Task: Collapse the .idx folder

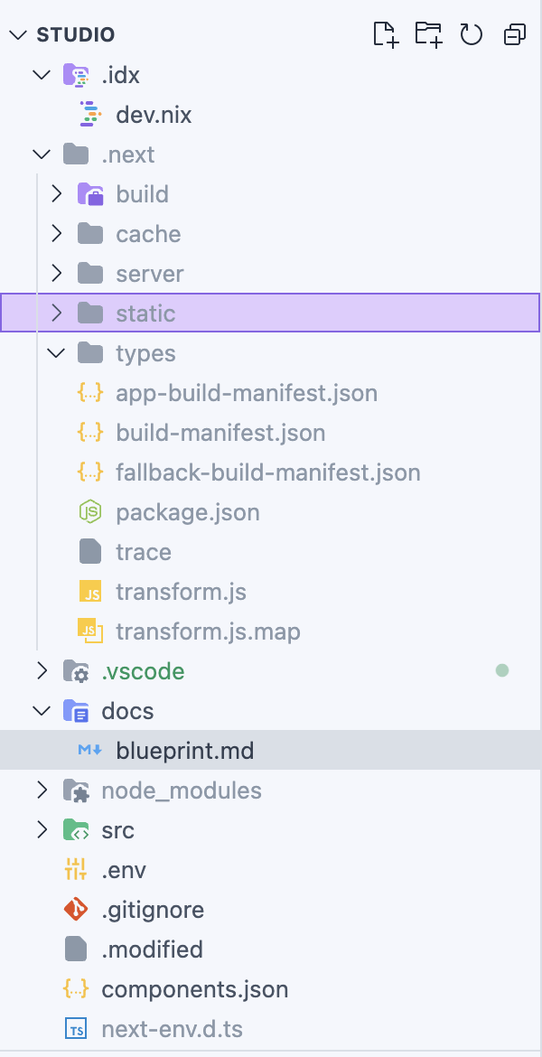Action: tap(42, 75)
